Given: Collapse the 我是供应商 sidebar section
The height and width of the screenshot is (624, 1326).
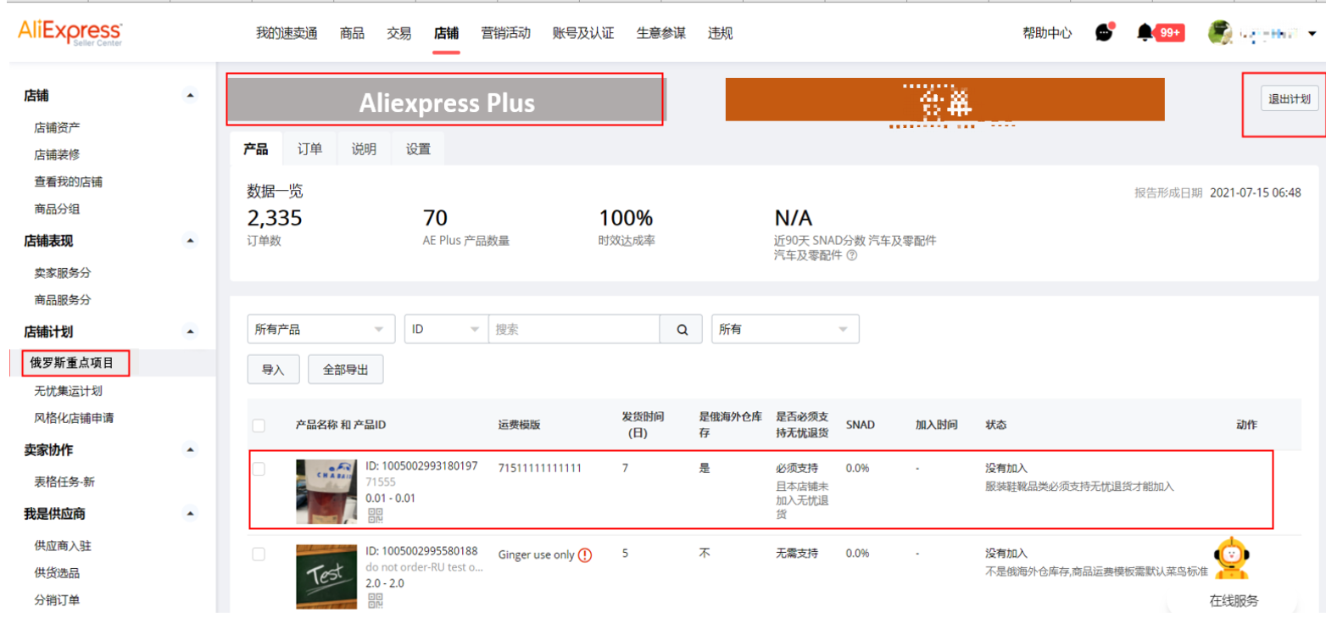Looking at the screenshot, I should (191, 514).
